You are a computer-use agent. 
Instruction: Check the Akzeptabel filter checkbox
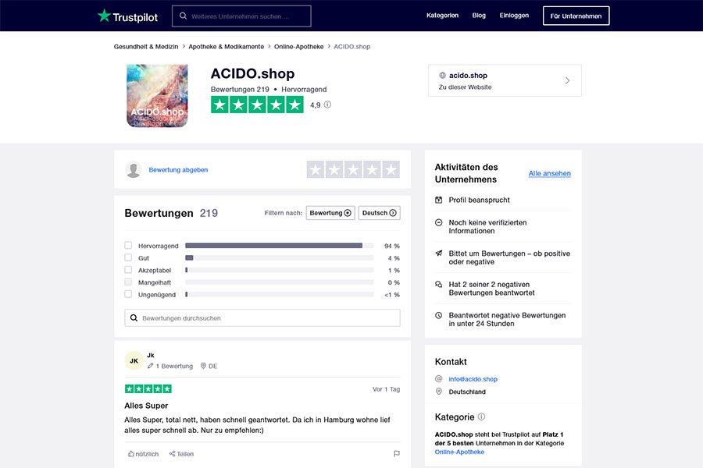(128, 270)
